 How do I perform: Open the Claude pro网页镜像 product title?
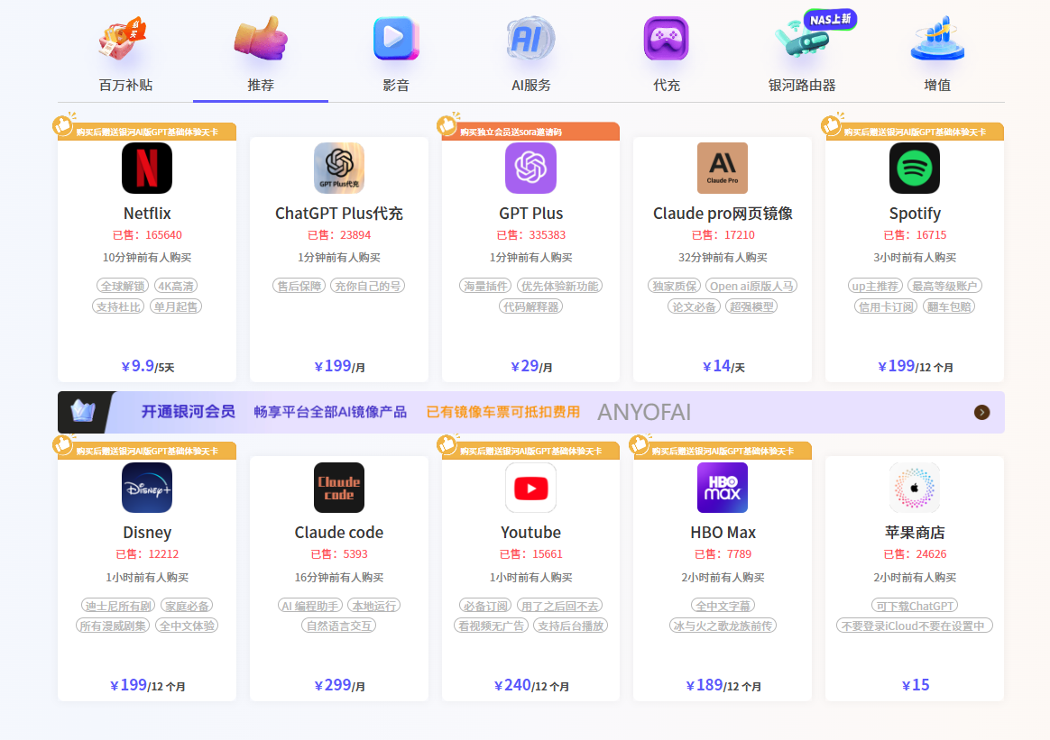(723, 214)
